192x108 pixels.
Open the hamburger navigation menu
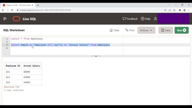click(5, 19)
